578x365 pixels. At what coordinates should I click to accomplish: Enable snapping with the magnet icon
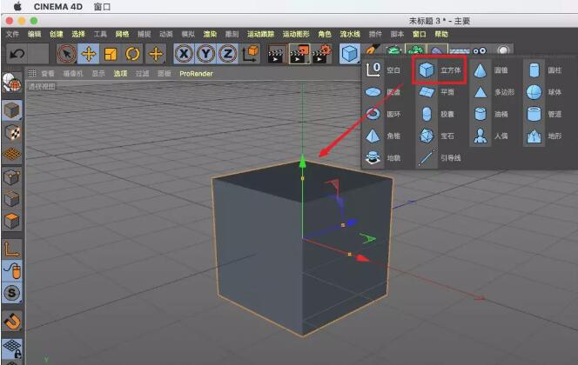coord(12,322)
